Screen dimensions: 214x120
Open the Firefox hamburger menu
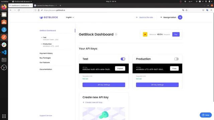coord(211,10)
